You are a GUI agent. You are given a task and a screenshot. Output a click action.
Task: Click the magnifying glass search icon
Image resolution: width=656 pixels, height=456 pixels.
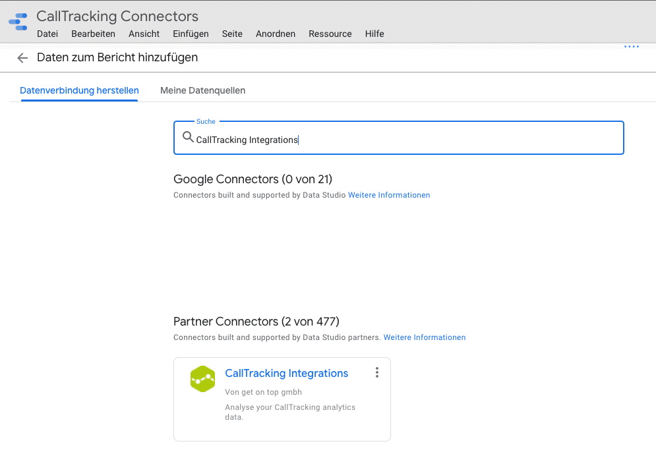[x=188, y=138]
